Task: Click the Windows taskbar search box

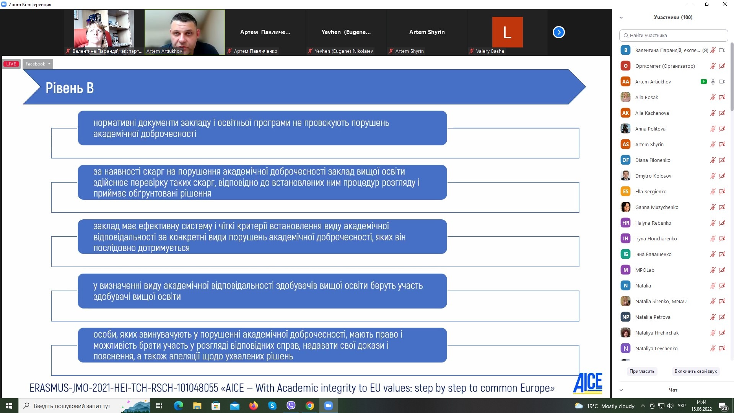Action: 84,406
